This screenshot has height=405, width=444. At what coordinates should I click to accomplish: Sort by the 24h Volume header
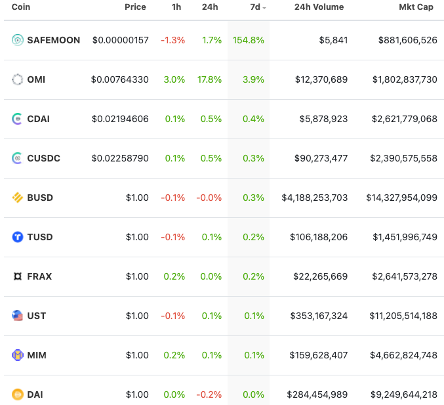[x=319, y=7]
